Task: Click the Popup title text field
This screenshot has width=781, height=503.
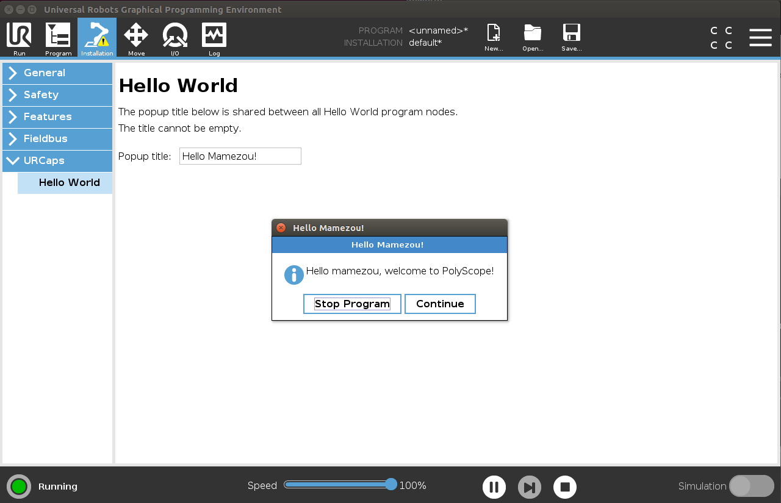Action: pyautogui.click(x=240, y=156)
